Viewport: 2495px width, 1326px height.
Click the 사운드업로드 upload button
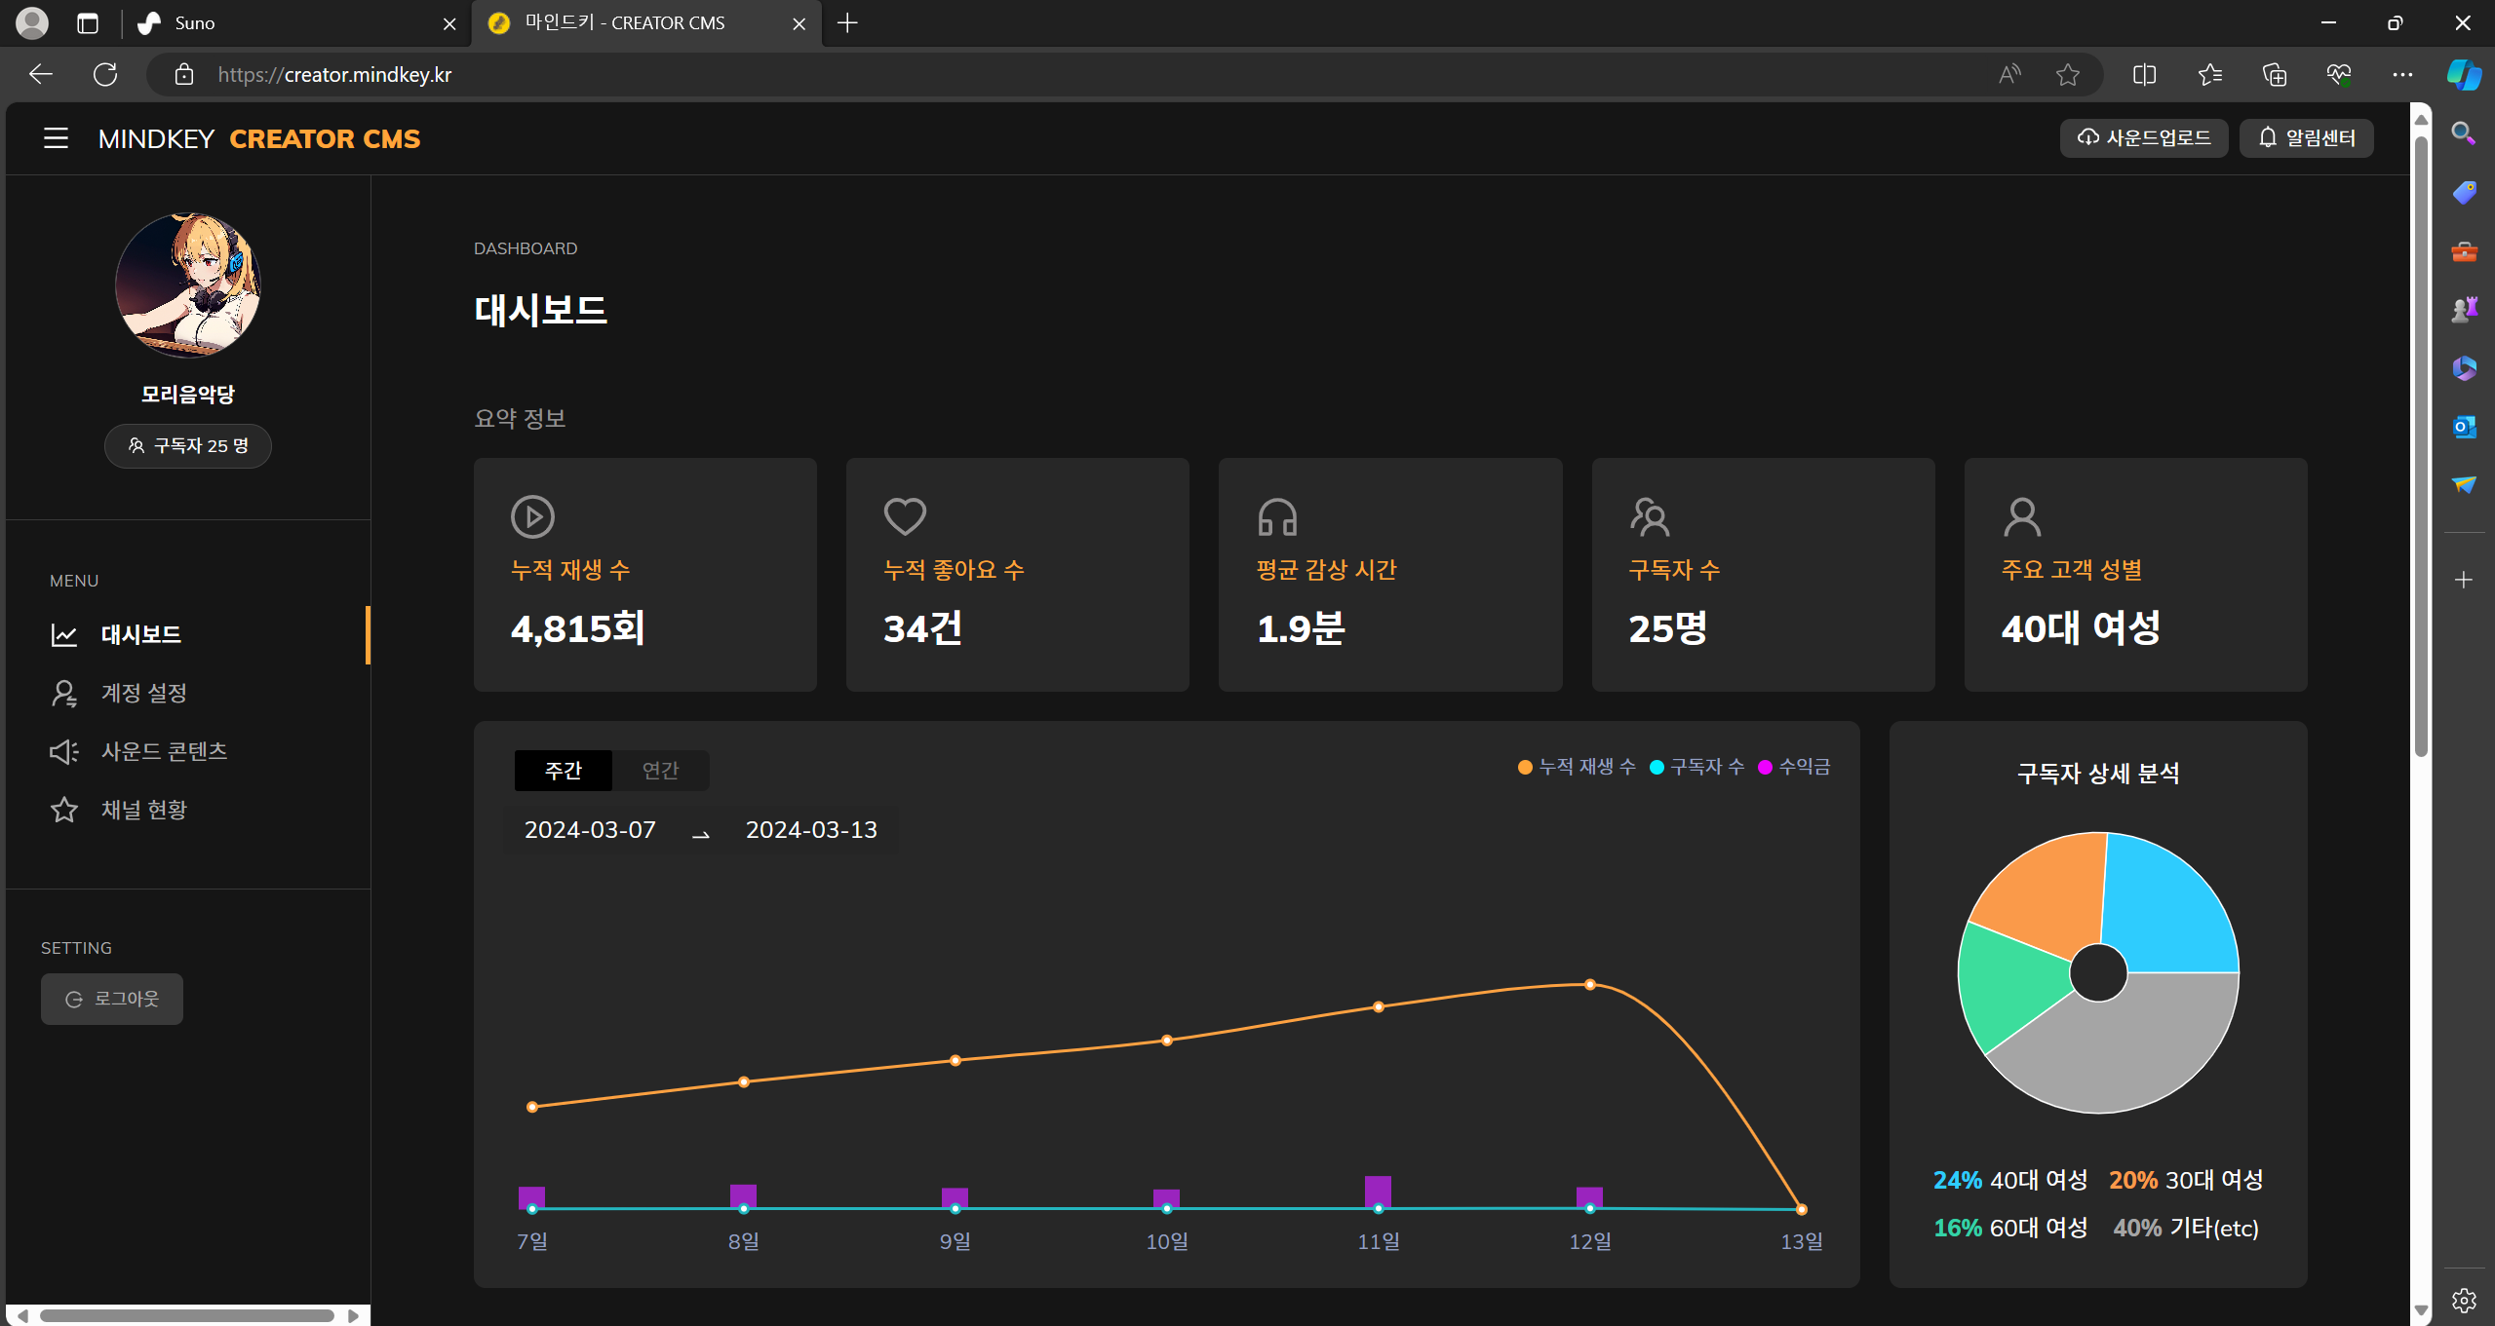coord(2143,138)
